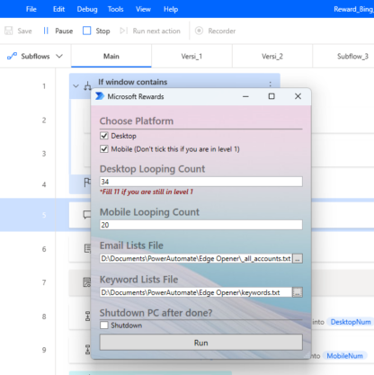
Task: Click the MobileNum variable link
Action: point(344,356)
